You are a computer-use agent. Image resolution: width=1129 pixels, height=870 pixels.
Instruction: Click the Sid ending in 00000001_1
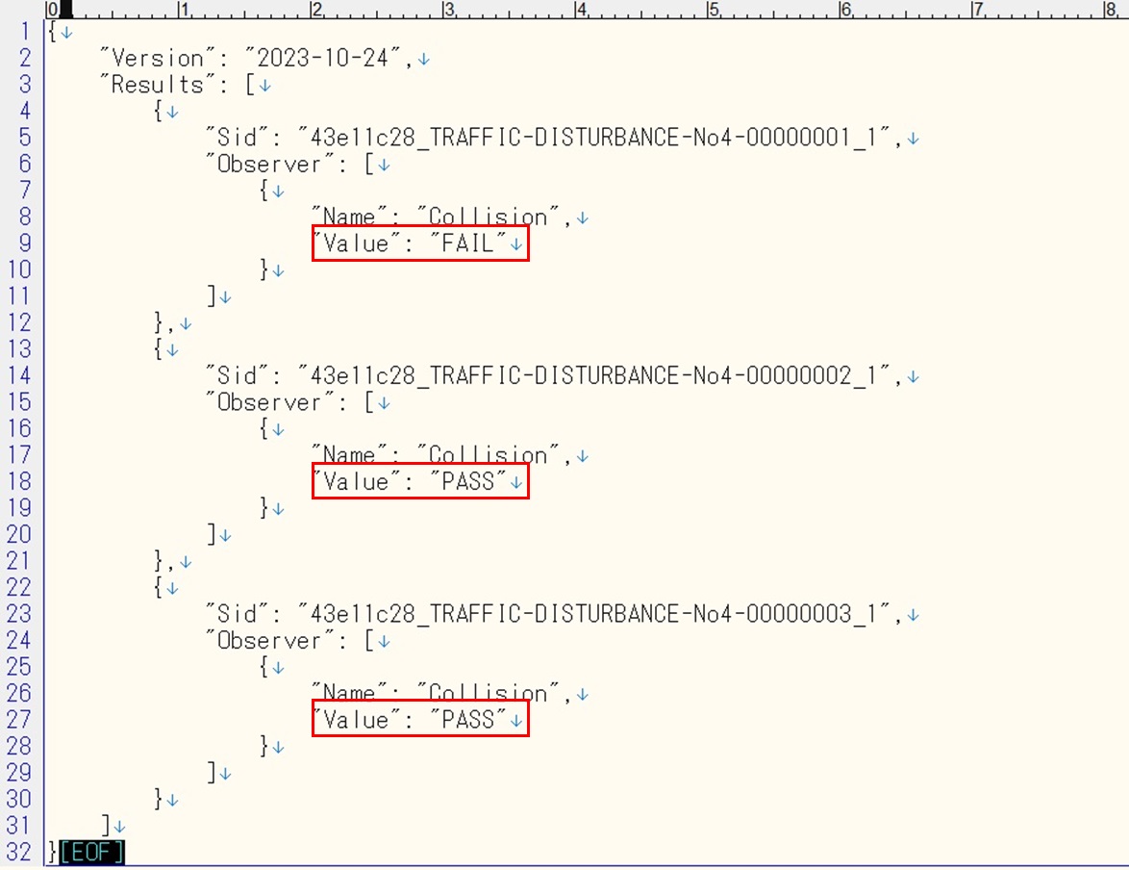tap(600, 139)
